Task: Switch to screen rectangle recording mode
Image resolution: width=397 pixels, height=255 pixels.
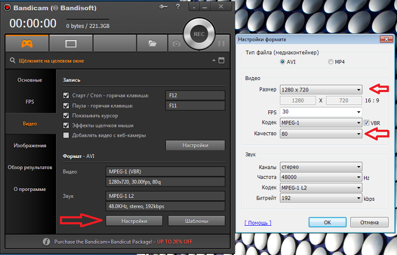Action: pyautogui.click(x=71, y=44)
